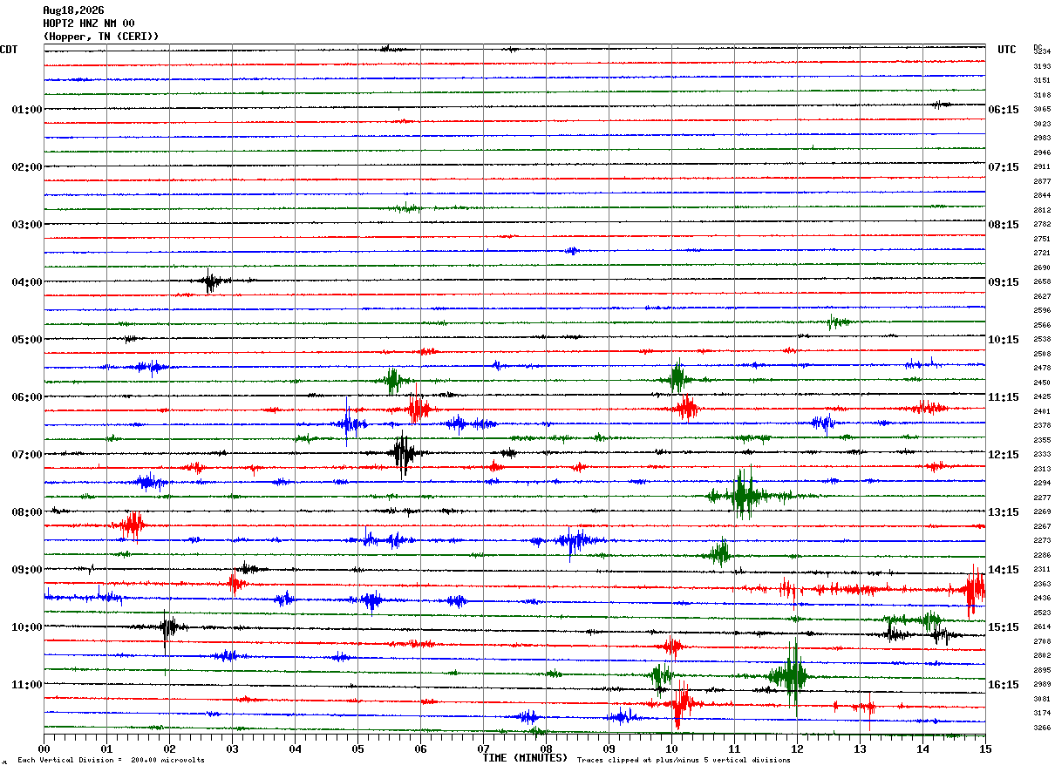The width and height of the screenshot is (1055, 772).
Task: Click the DC offset value 2812
Action: pos(1042,210)
